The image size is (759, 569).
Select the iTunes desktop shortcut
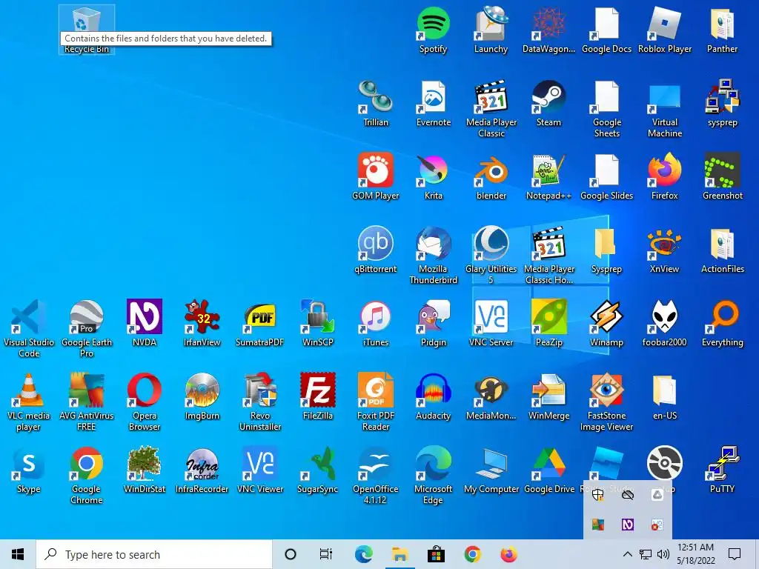pos(376,324)
